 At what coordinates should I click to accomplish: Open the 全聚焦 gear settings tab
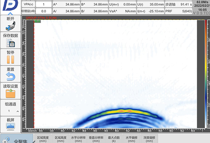[x=17, y=139]
